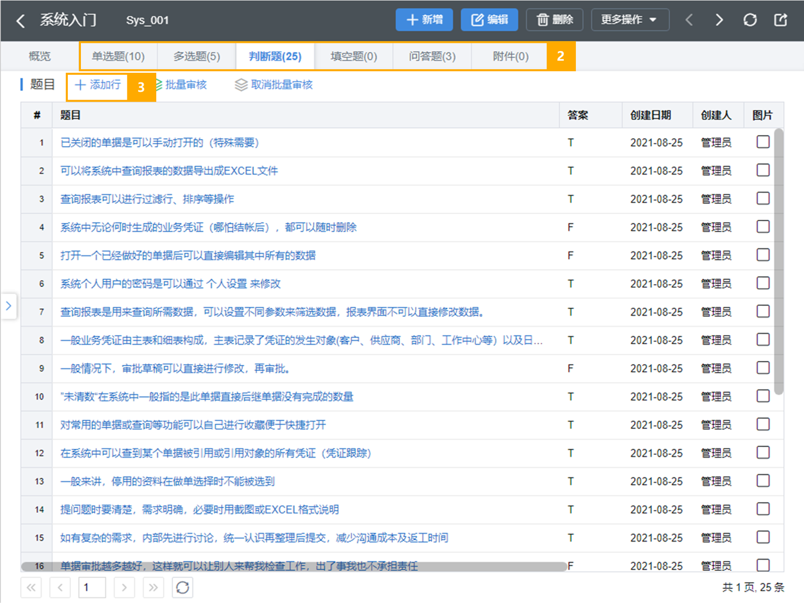
Task: Click the vertical scrollbar of the table
Action: (779, 261)
